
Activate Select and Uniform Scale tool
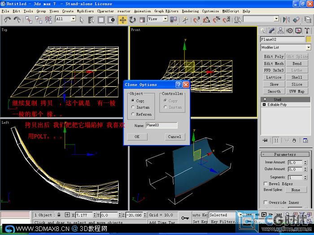point(142,20)
